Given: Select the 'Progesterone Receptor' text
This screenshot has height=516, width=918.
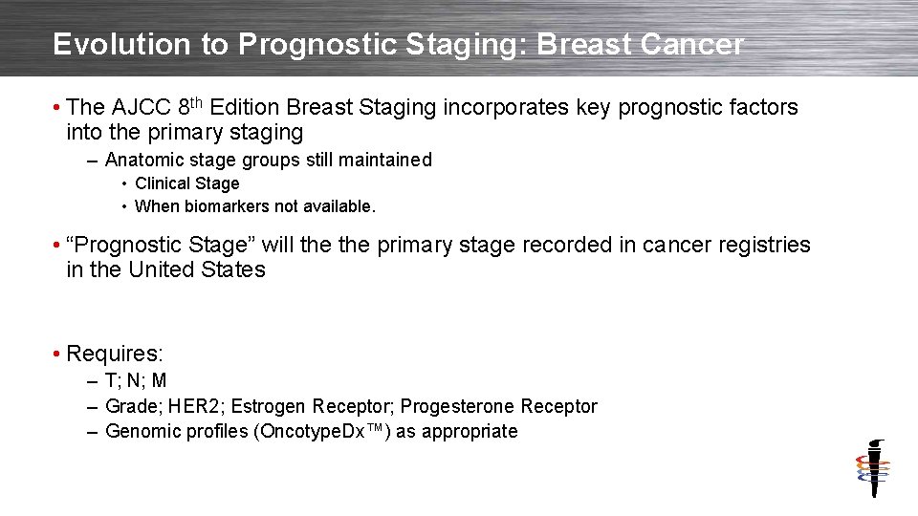Looking at the screenshot, I should [x=498, y=406].
